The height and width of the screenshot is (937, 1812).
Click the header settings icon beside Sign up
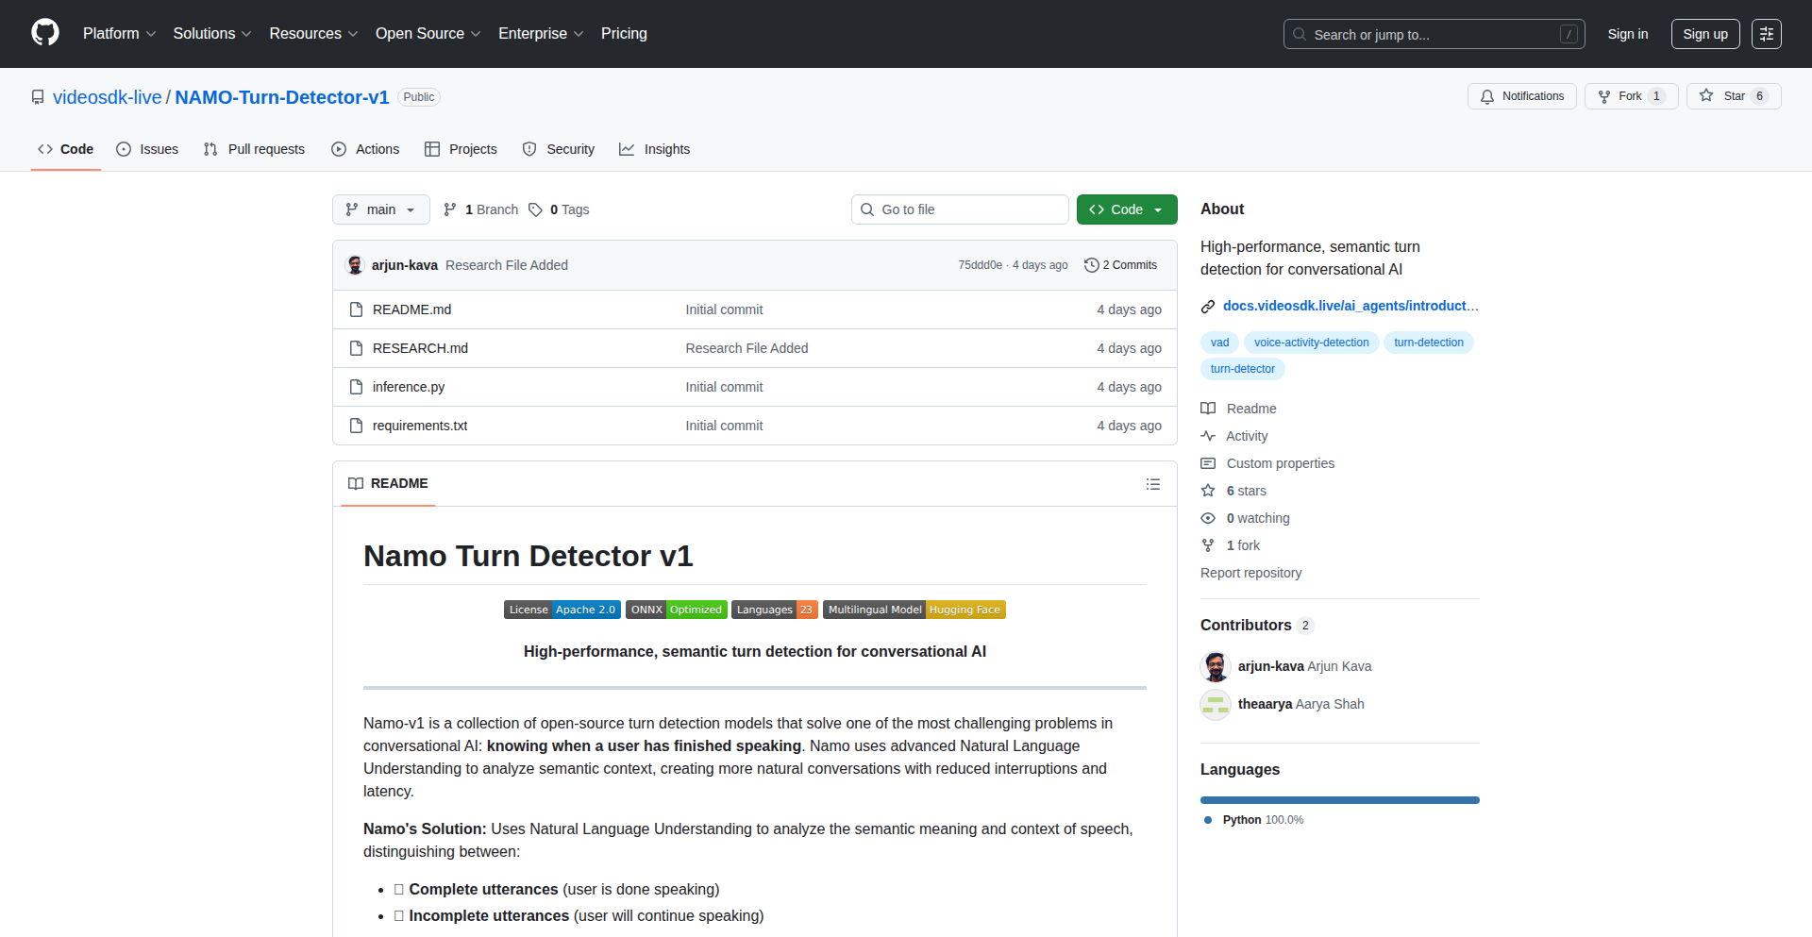click(x=1766, y=34)
